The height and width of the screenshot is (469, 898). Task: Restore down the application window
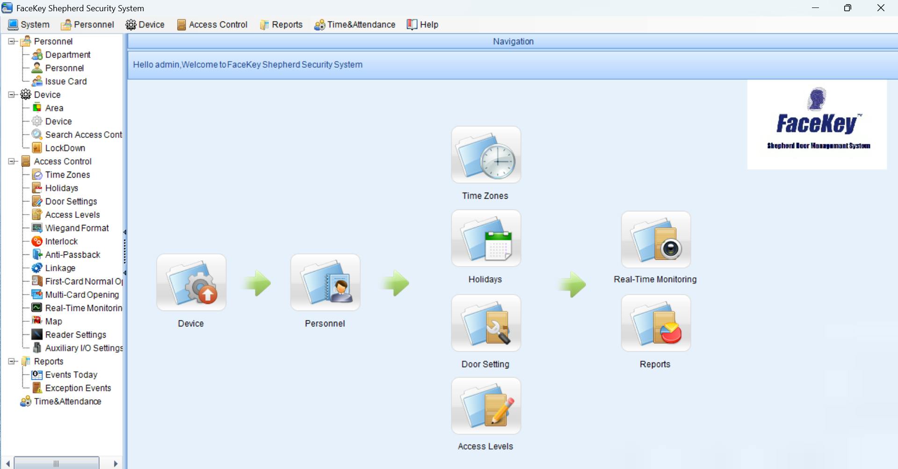pos(847,8)
